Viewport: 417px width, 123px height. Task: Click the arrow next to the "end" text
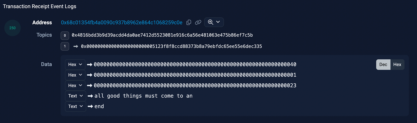pyautogui.click(x=90, y=106)
